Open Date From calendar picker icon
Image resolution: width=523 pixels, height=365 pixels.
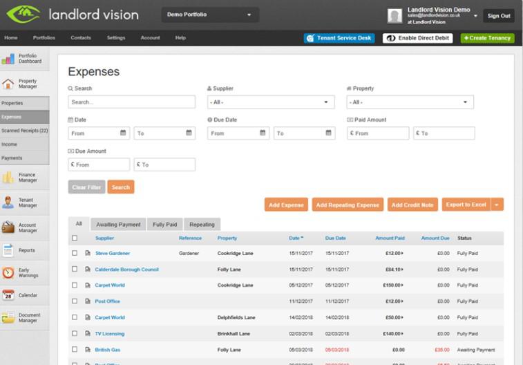click(x=123, y=133)
